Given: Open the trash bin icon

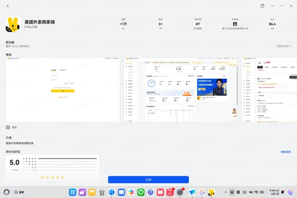Looking at the screenshot, I should click(102, 193).
